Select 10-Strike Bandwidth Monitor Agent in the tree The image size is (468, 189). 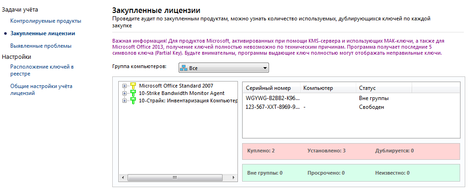click(182, 93)
